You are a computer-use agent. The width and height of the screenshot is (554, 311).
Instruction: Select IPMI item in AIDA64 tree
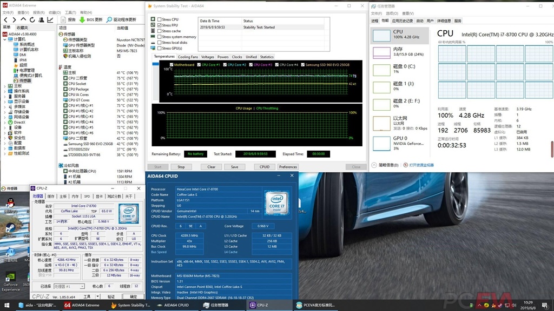[20, 60]
